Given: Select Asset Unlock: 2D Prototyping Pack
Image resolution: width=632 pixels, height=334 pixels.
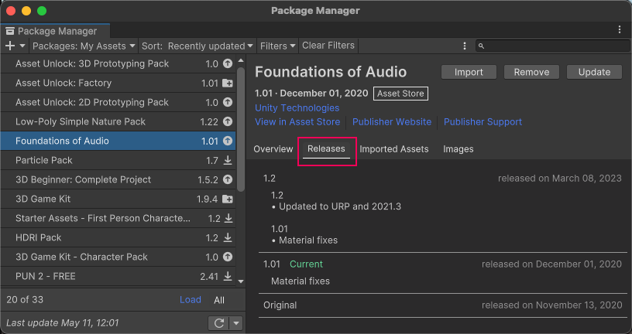Looking at the screenshot, I should click(x=118, y=102).
